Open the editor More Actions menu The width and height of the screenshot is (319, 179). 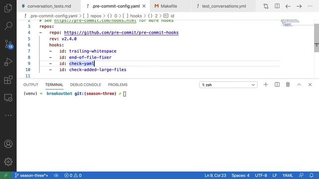tap(310, 6)
